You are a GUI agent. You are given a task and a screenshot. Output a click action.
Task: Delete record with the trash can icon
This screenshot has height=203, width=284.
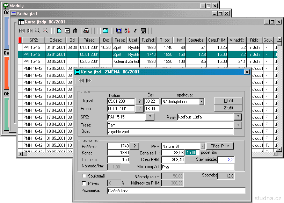pyautogui.click(x=75, y=31)
